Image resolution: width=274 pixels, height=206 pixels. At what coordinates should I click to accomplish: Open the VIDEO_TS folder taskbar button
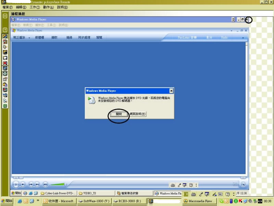[x=96, y=193]
